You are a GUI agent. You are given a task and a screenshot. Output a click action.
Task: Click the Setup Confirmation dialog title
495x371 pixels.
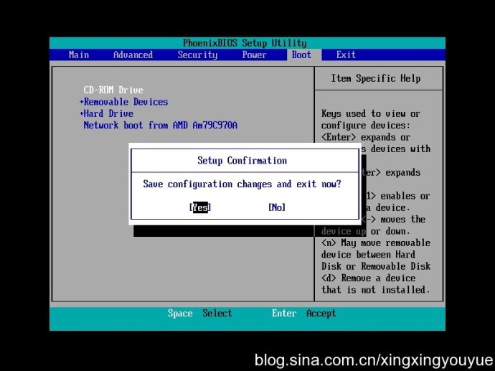pyautogui.click(x=242, y=161)
